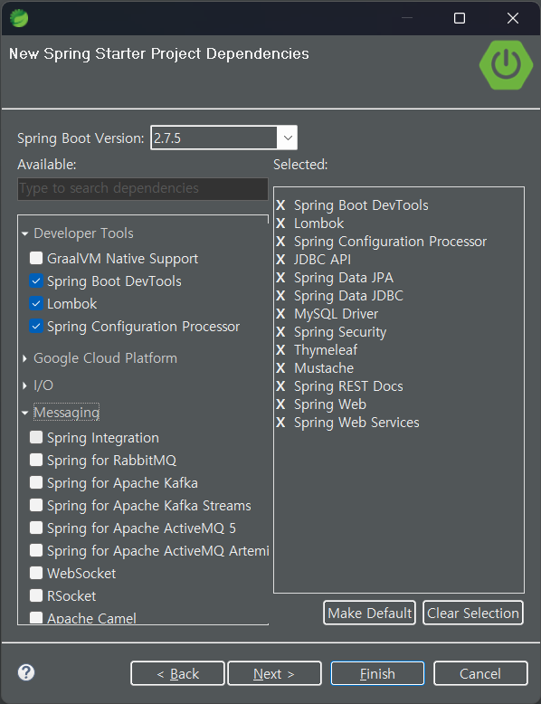Uncheck Lombok in Developer Tools
Screen dimensions: 541x704
point(36,303)
